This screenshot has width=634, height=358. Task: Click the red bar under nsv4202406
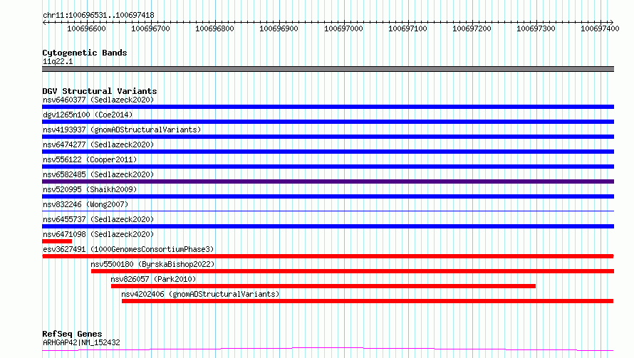click(x=368, y=301)
